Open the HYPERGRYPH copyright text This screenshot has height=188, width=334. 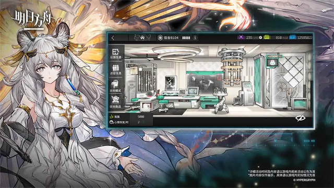pos(304,180)
